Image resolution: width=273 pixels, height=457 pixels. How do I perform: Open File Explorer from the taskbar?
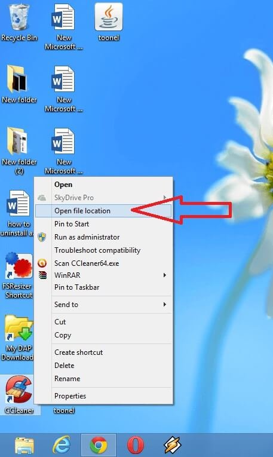(24, 446)
